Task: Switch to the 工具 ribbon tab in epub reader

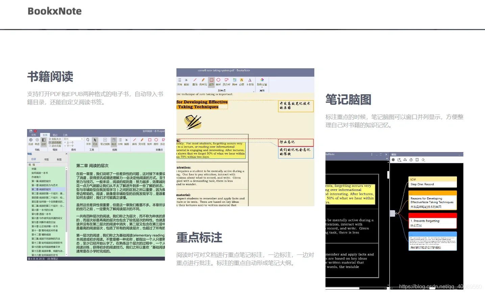Action: coord(65,135)
